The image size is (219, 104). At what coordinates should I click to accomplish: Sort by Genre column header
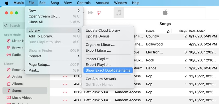(150, 31)
